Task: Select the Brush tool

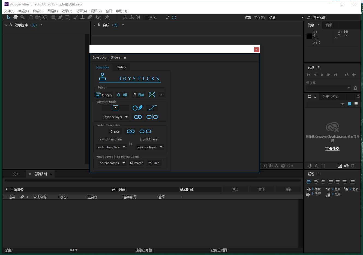Action: 76,17
